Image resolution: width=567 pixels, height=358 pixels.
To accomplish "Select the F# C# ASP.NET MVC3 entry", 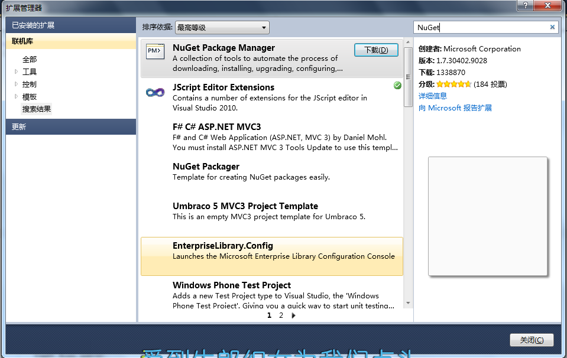I will 271,137.
